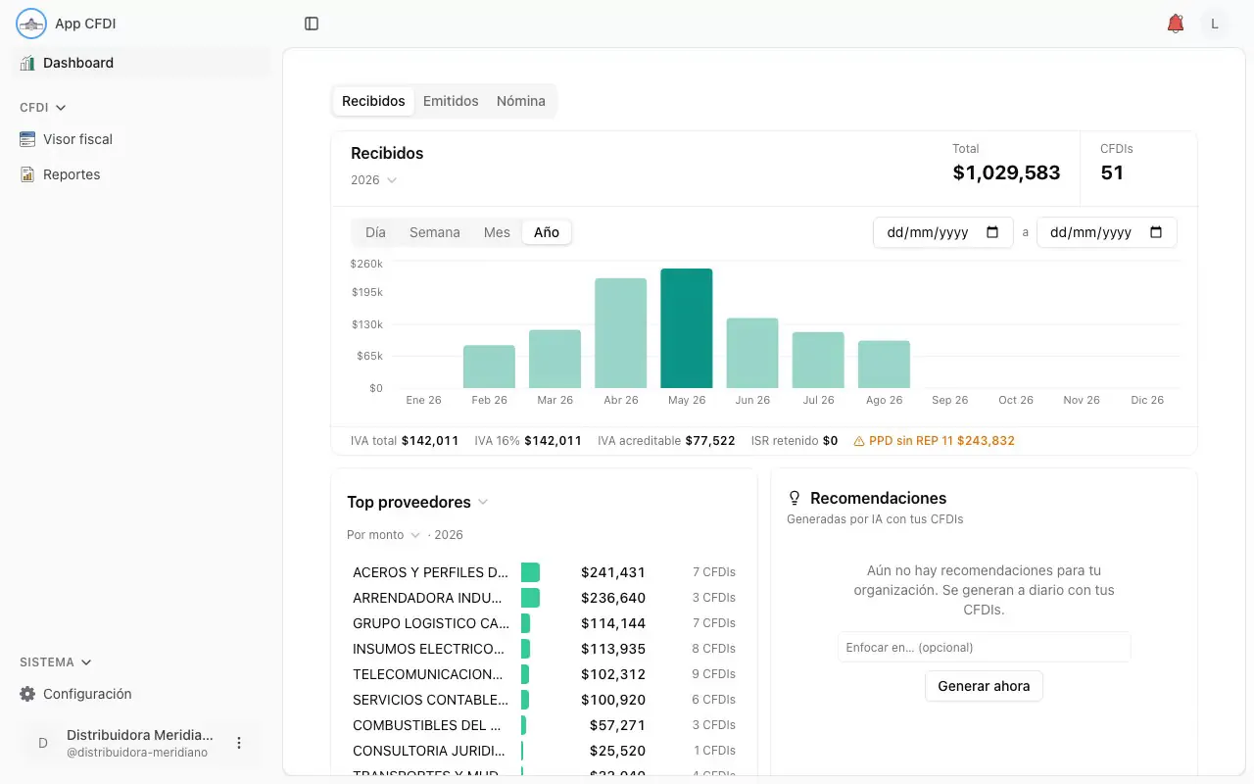
Task: Toggle the sidebar panel icon
Action: 312,24
